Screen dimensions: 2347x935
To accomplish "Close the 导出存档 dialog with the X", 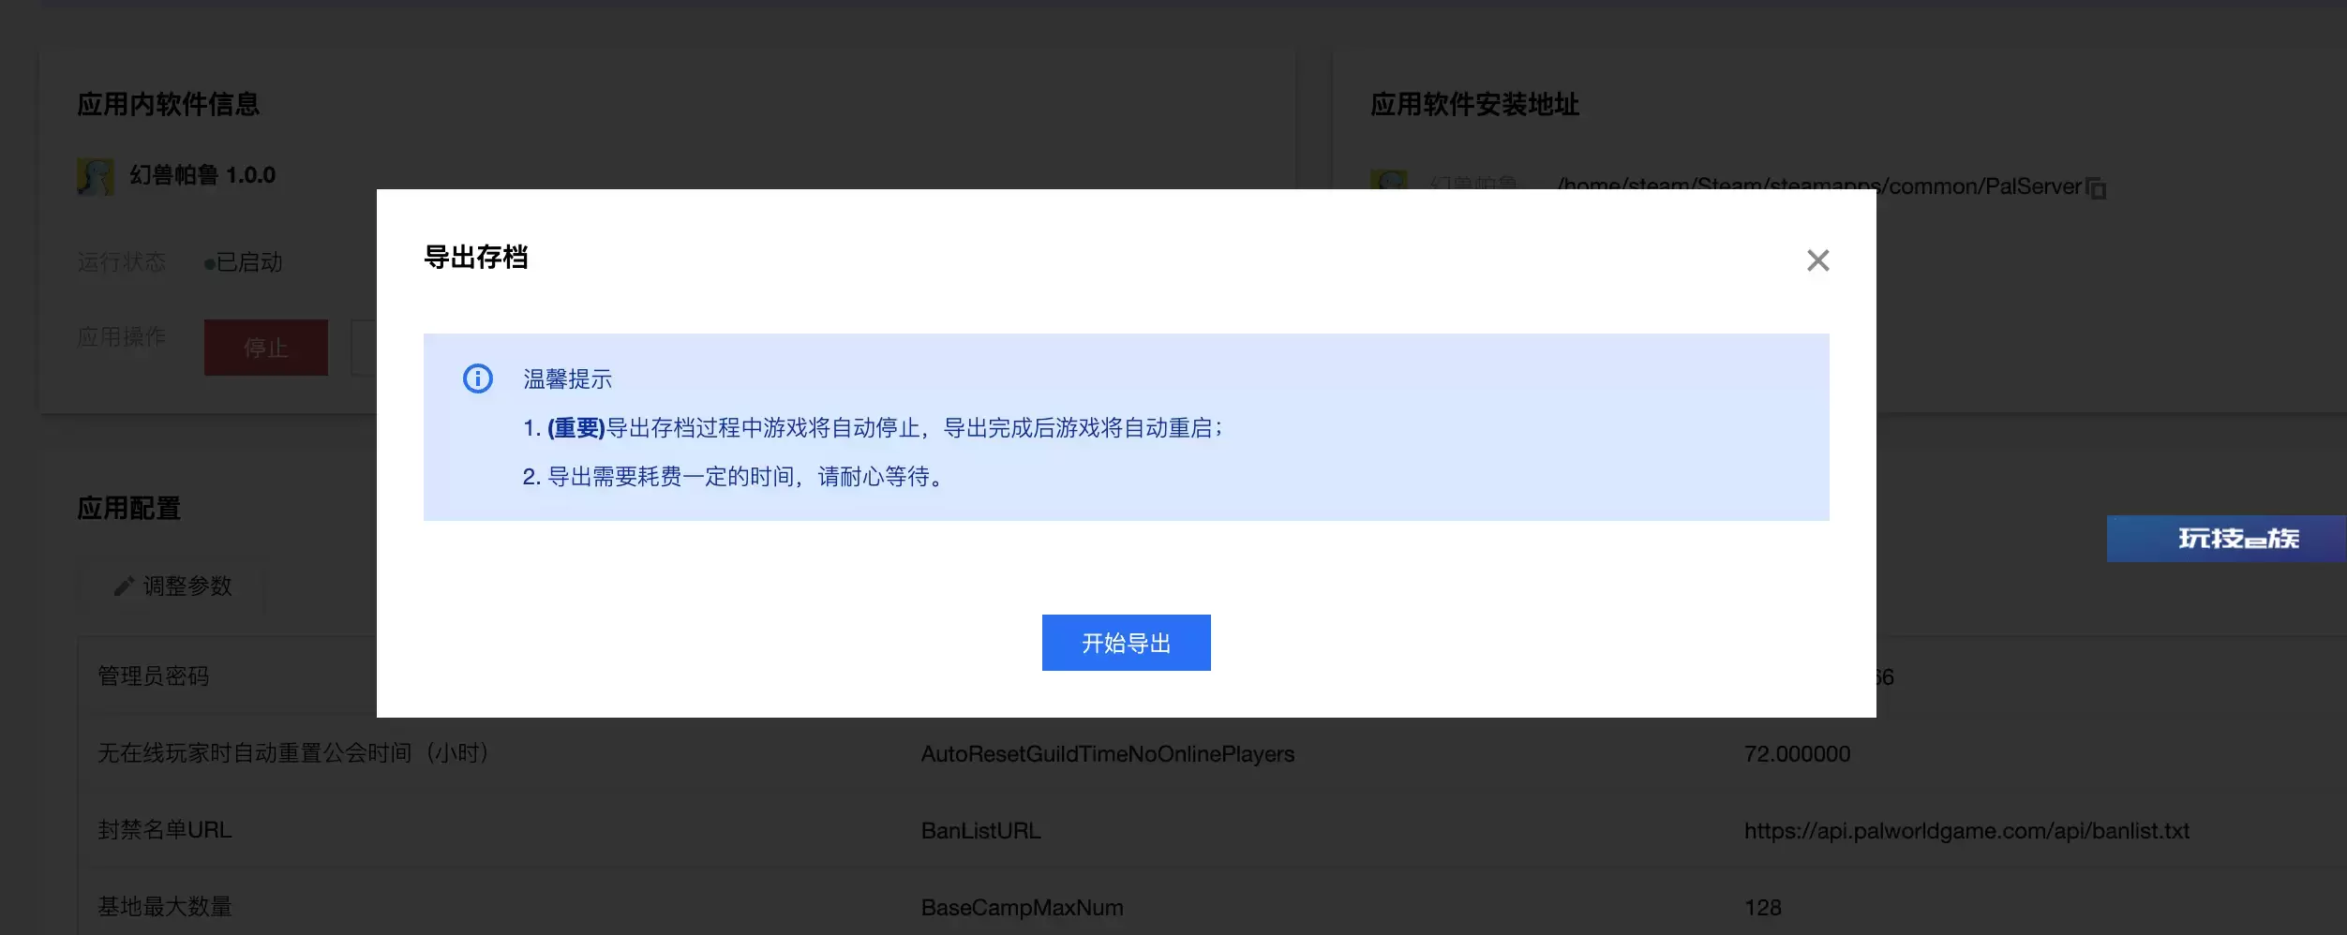I will pos(1817,260).
